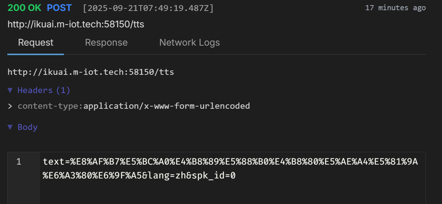Click line number 1 in the body gutter

(x=19, y=162)
